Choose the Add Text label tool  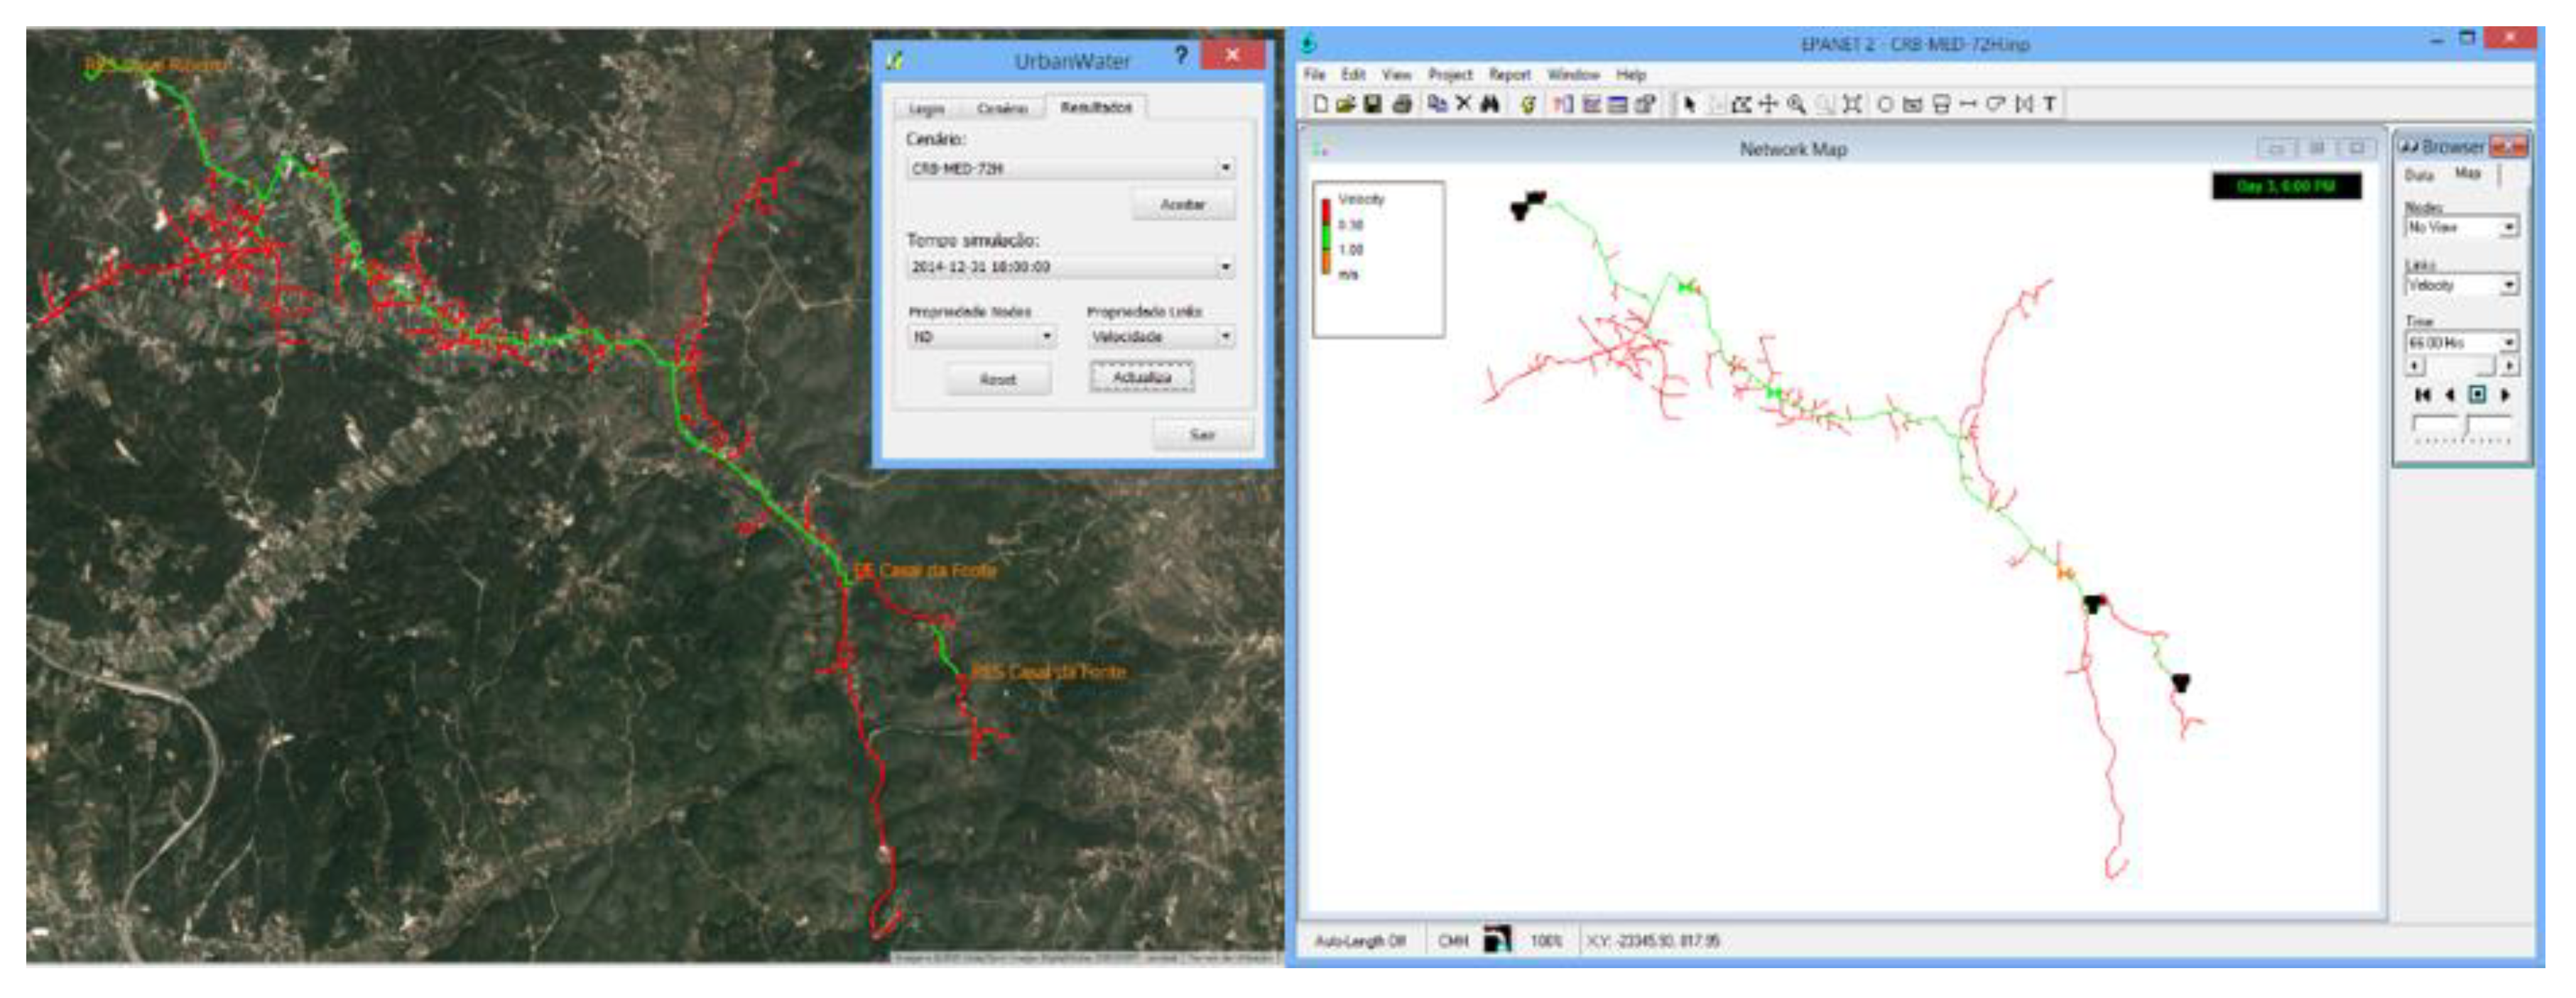click(x=2049, y=104)
